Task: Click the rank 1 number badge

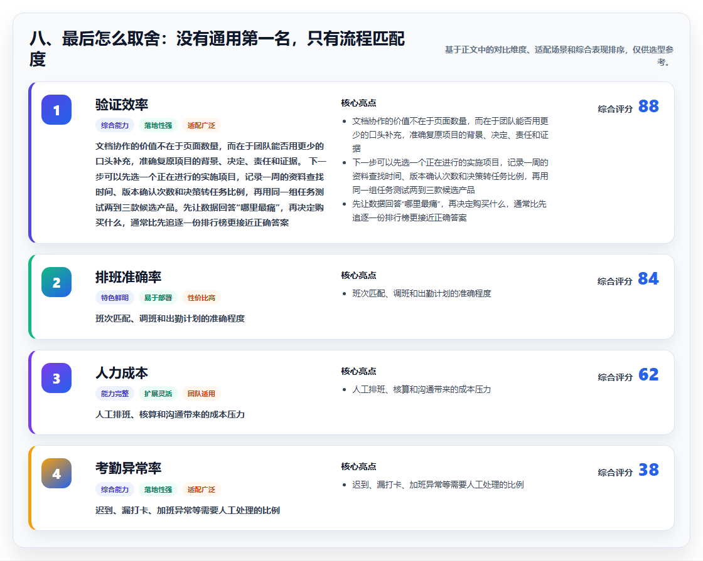Action: pos(56,110)
